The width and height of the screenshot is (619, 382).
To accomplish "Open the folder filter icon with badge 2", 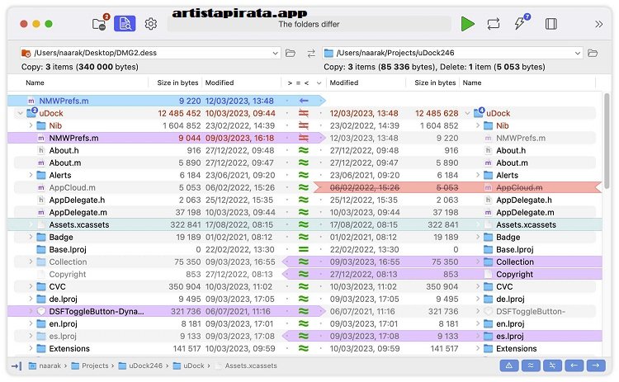I will click(x=100, y=24).
